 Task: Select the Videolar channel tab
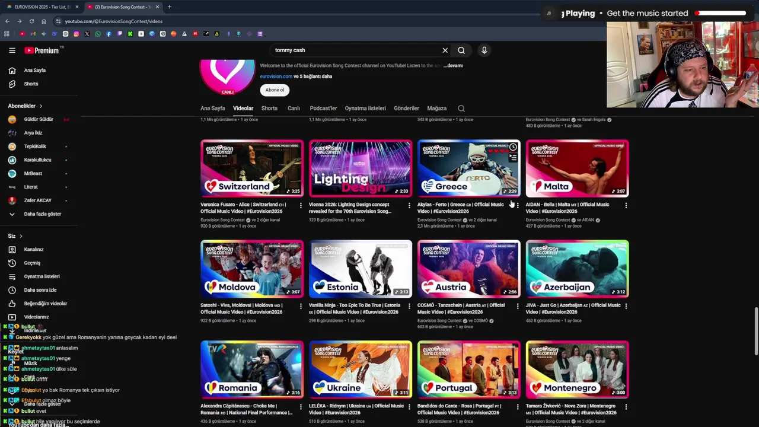[243, 109]
